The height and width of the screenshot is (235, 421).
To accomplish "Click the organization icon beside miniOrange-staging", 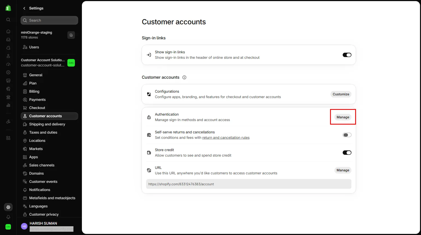I will pyautogui.click(x=71, y=35).
